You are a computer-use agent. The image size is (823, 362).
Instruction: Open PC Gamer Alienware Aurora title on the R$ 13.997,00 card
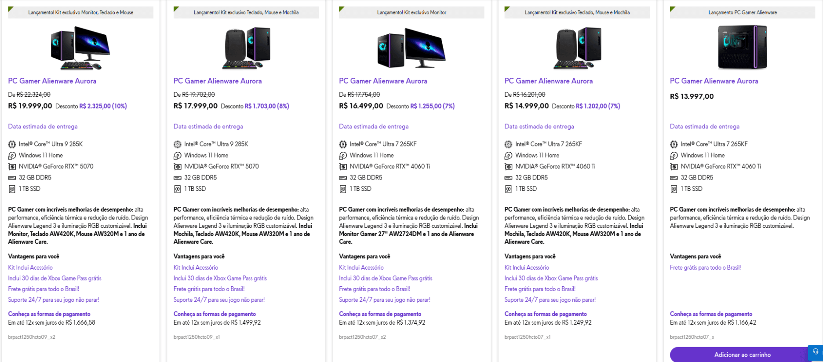pyautogui.click(x=714, y=81)
